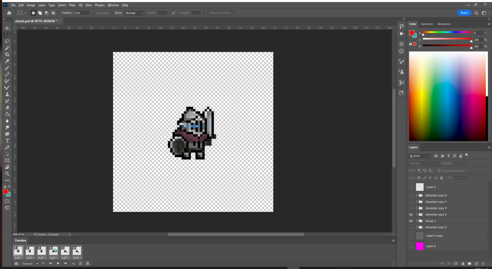492x269 pixels.
Task: Select the Move tool
Action: click(7, 28)
